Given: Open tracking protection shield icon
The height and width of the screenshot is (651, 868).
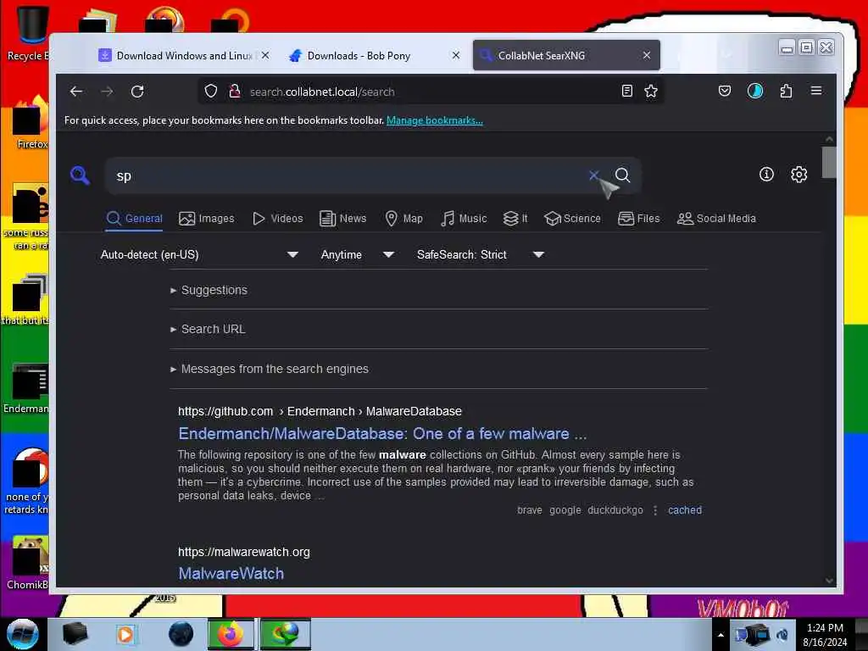Looking at the screenshot, I should [x=211, y=92].
